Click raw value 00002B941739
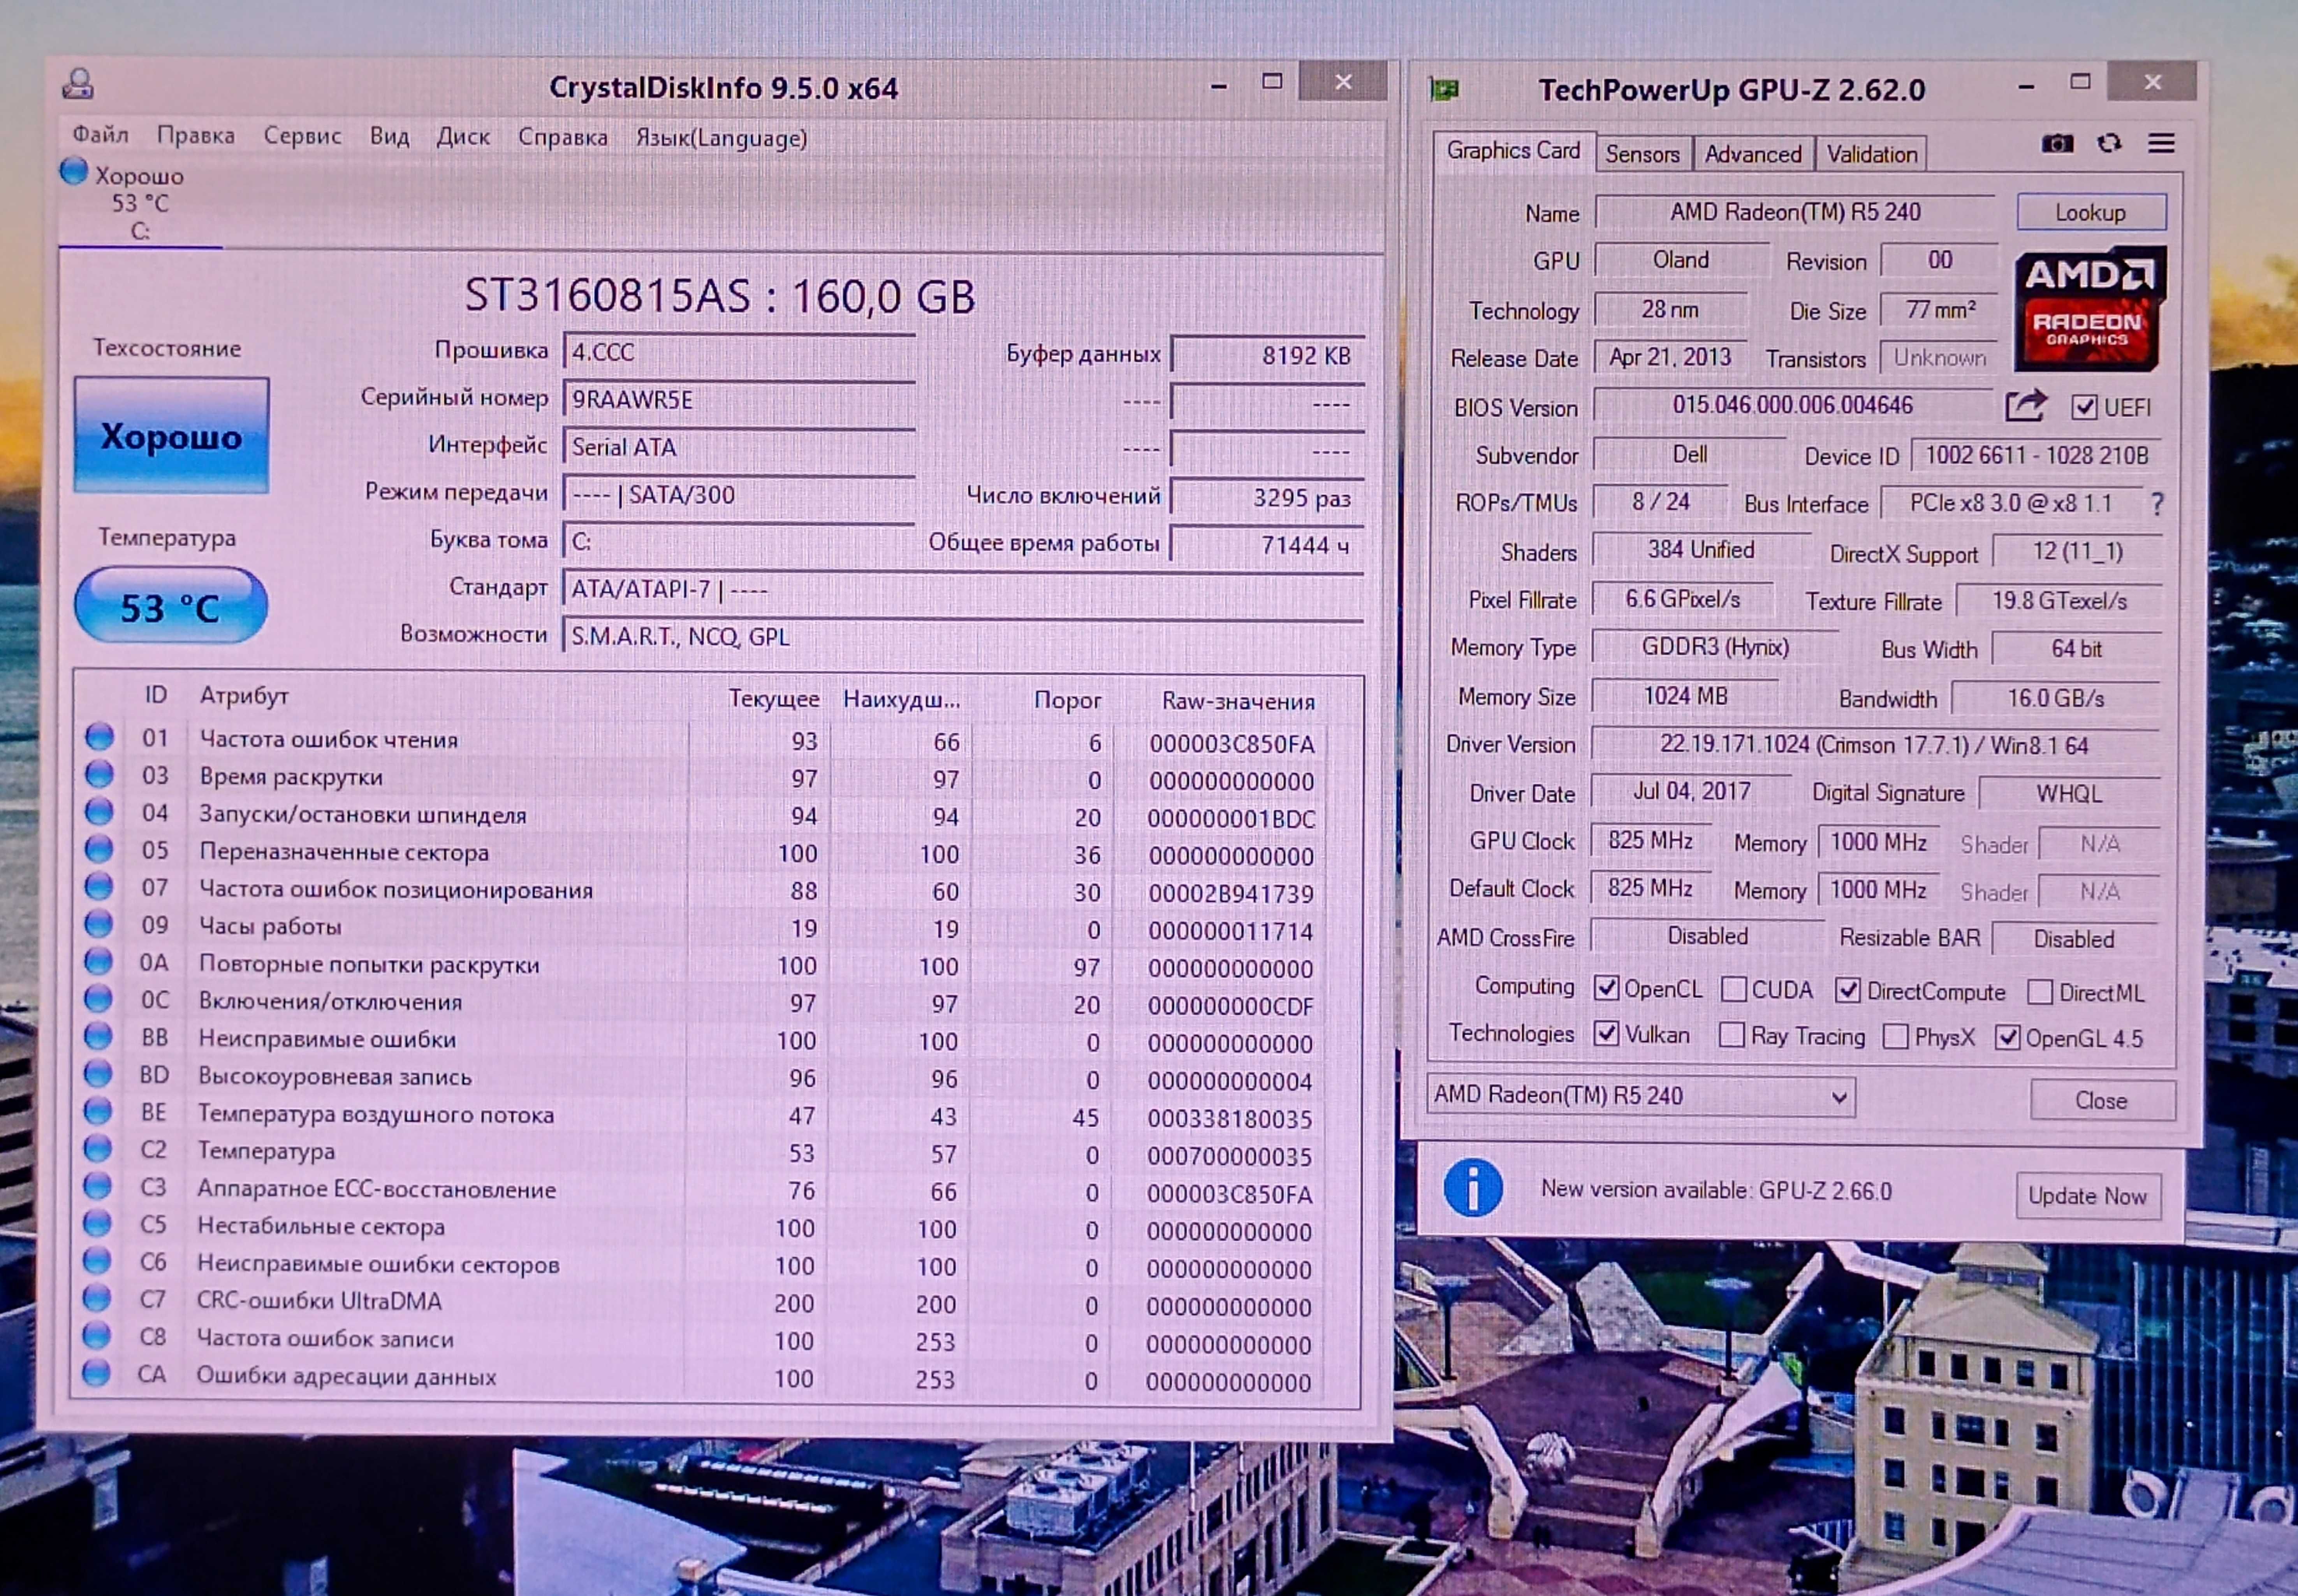This screenshot has height=1596, width=2298. click(1230, 894)
